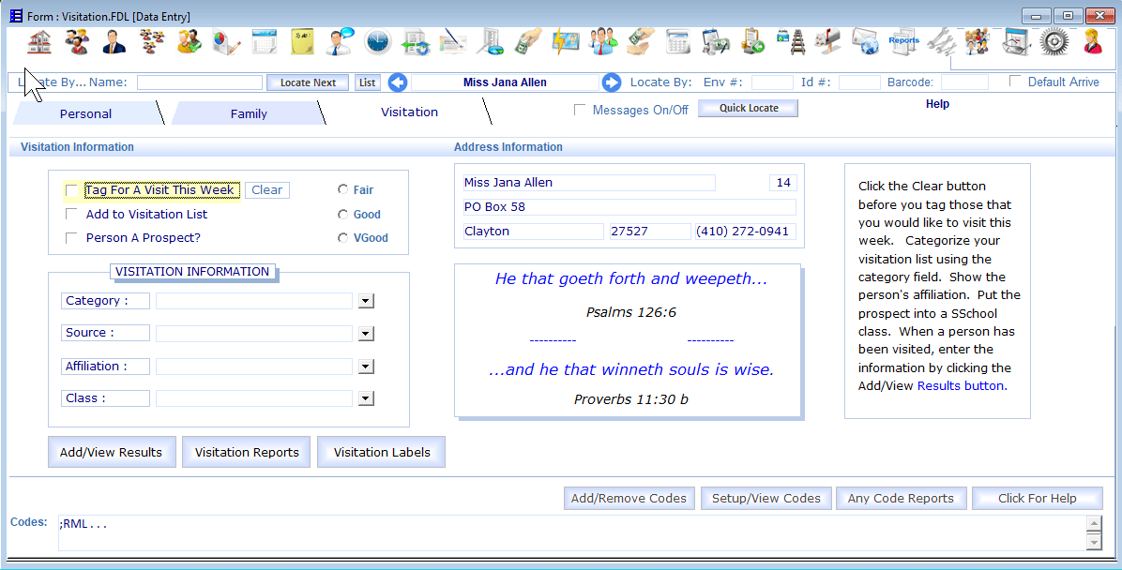Open the Reports icon

903,40
